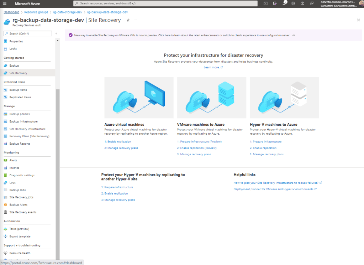Focus the top search resources field

click(x=165, y=4)
